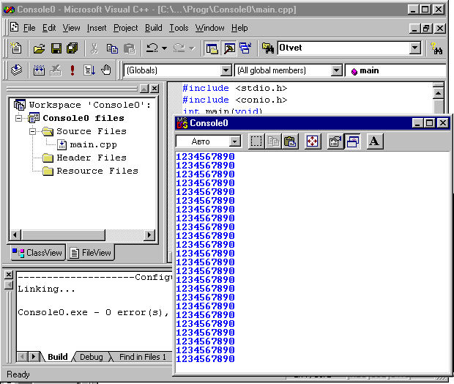Click the Paste icon in the main toolbar

point(129,48)
